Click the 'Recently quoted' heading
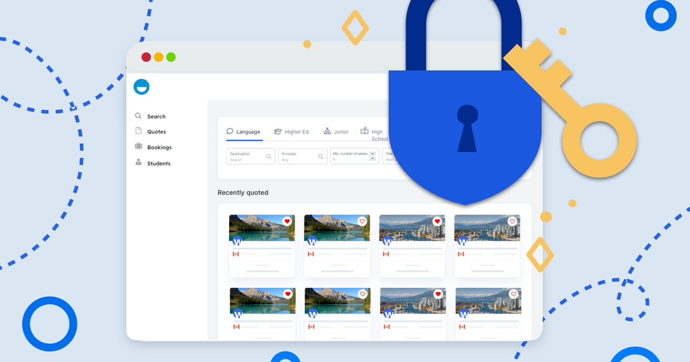This screenshot has width=690, height=362. 243,192
